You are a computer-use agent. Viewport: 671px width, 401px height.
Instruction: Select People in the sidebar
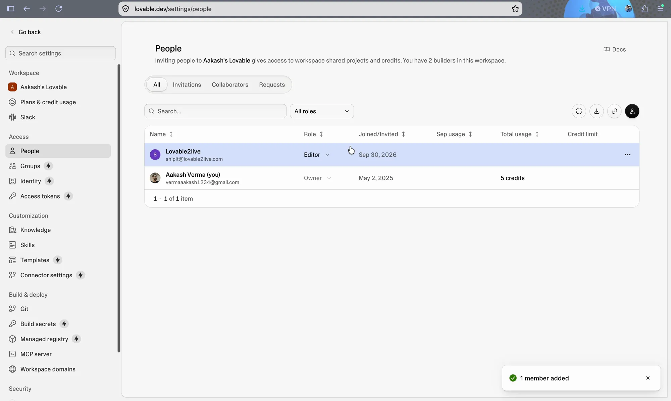(x=58, y=151)
